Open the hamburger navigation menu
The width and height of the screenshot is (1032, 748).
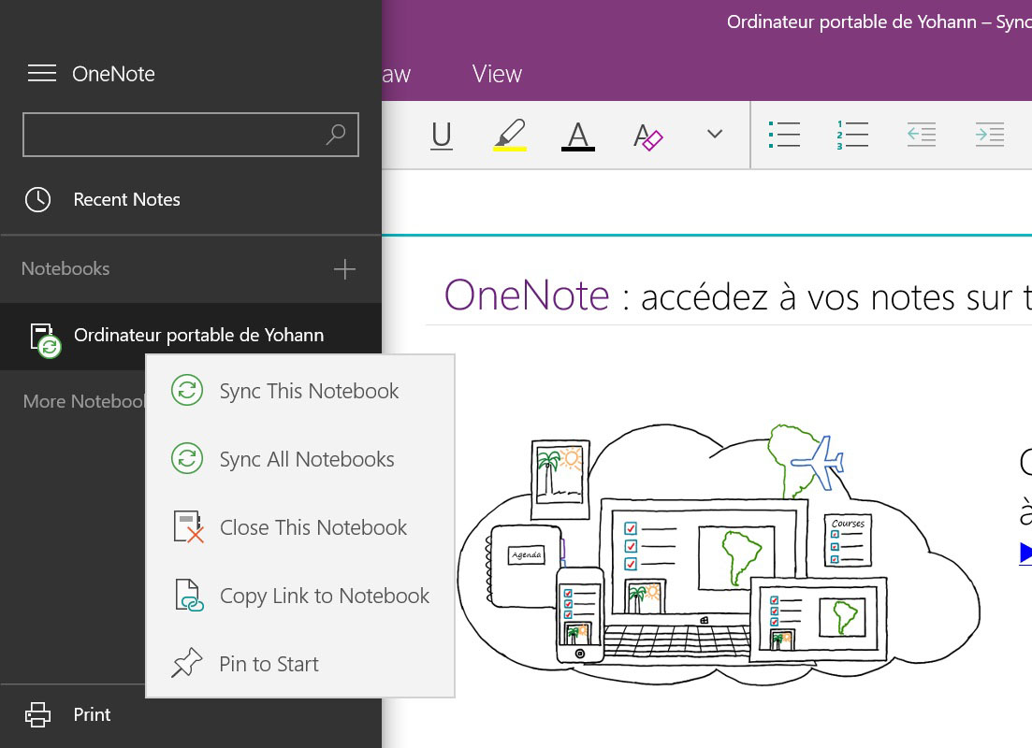tap(42, 74)
